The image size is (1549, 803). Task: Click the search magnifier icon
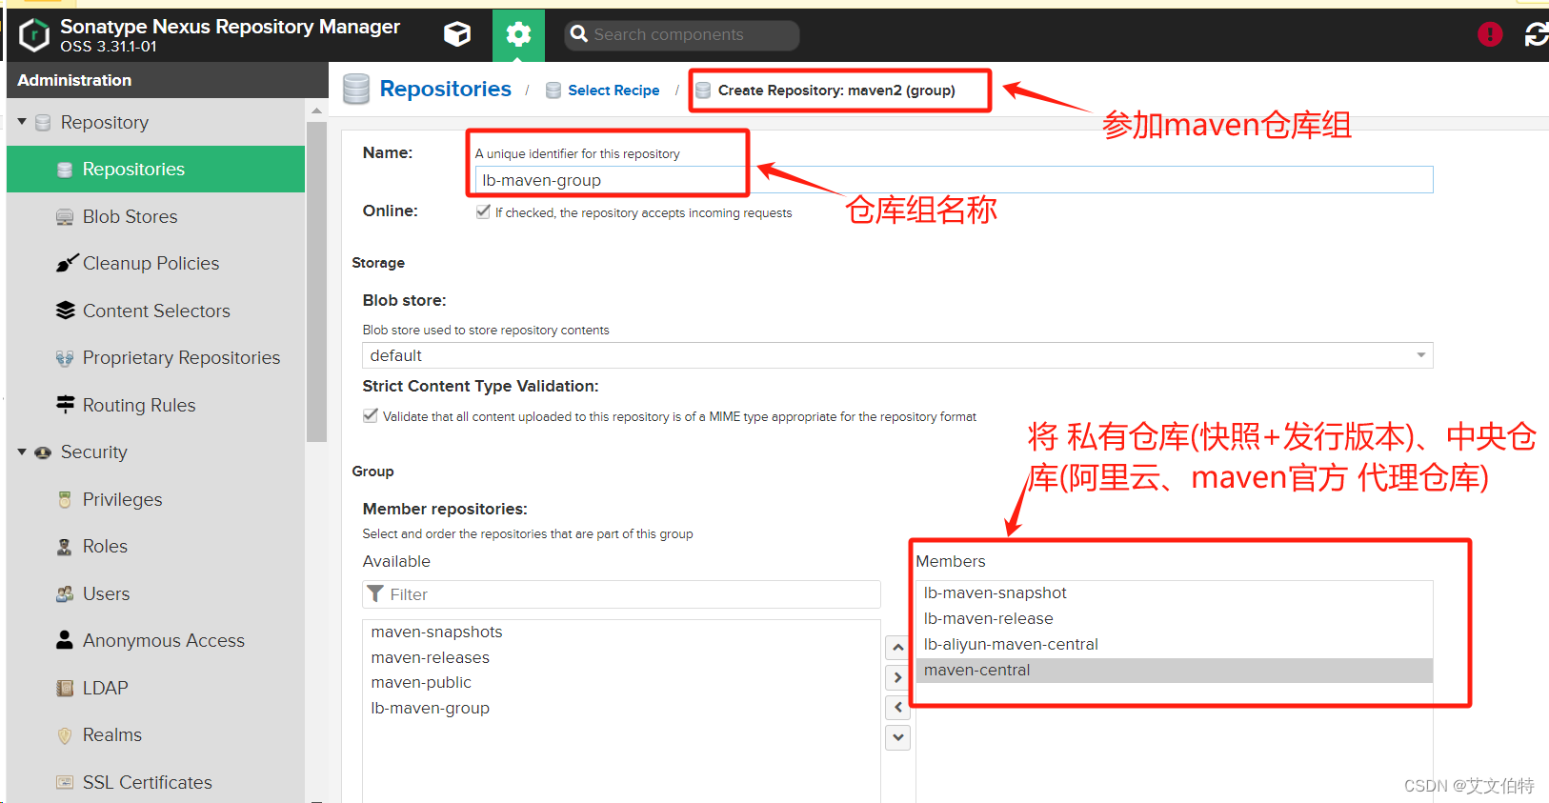point(578,34)
